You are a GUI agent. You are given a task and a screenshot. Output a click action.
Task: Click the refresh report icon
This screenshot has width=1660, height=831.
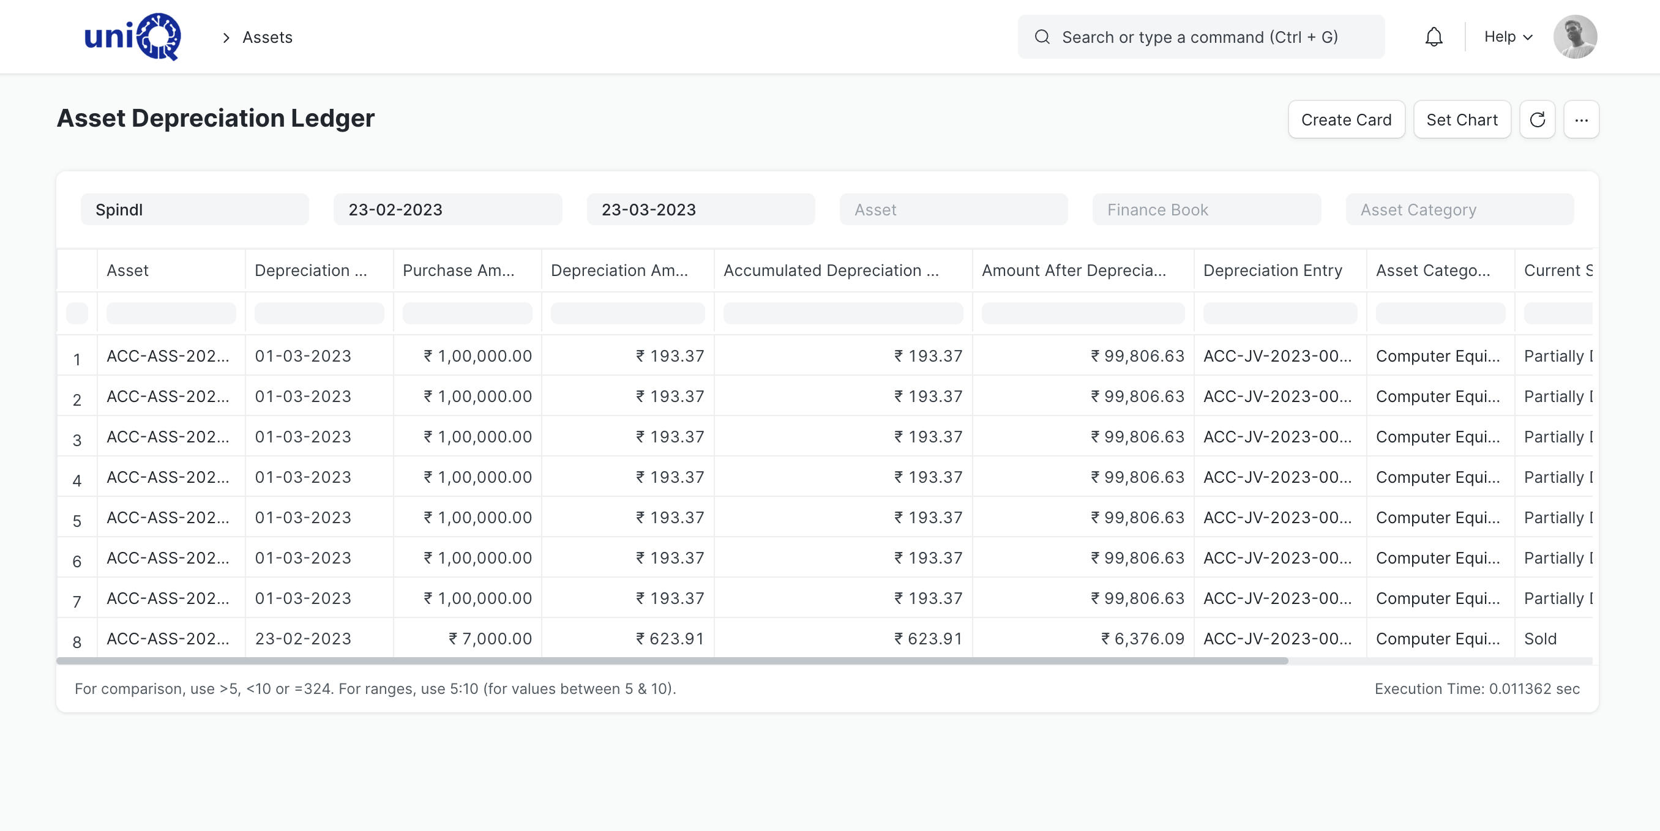pyautogui.click(x=1537, y=120)
